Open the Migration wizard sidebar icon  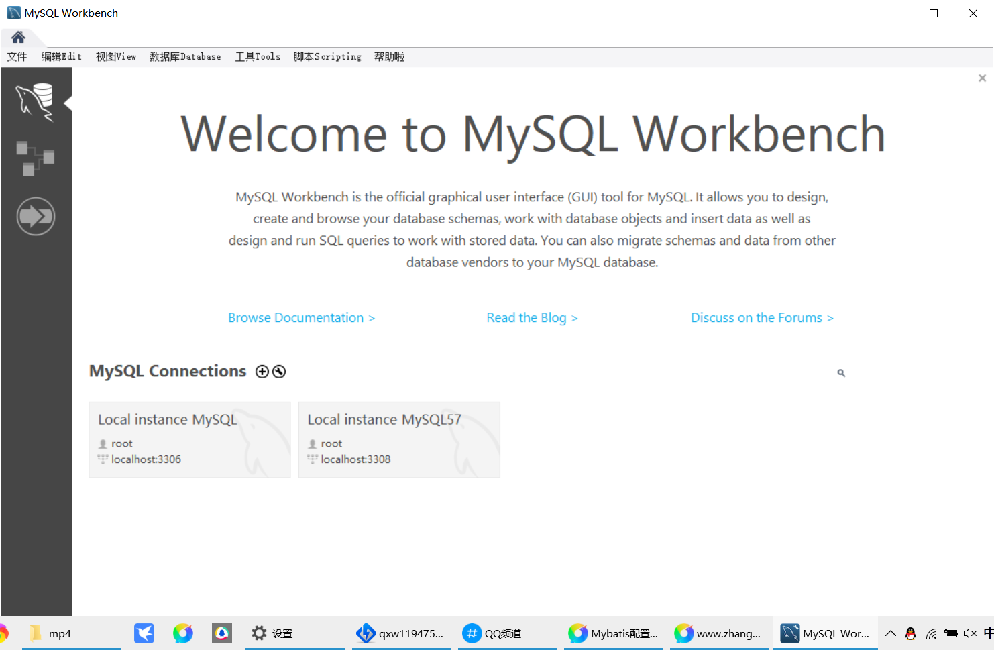(x=36, y=216)
